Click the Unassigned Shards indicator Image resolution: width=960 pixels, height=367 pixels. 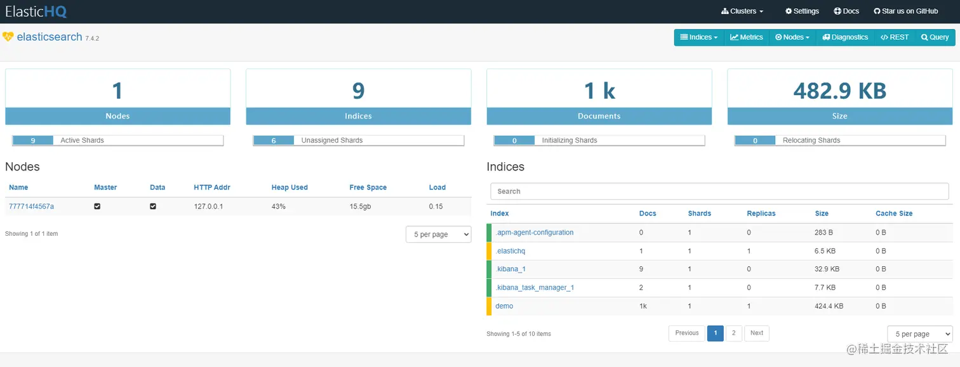click(359, 141)
